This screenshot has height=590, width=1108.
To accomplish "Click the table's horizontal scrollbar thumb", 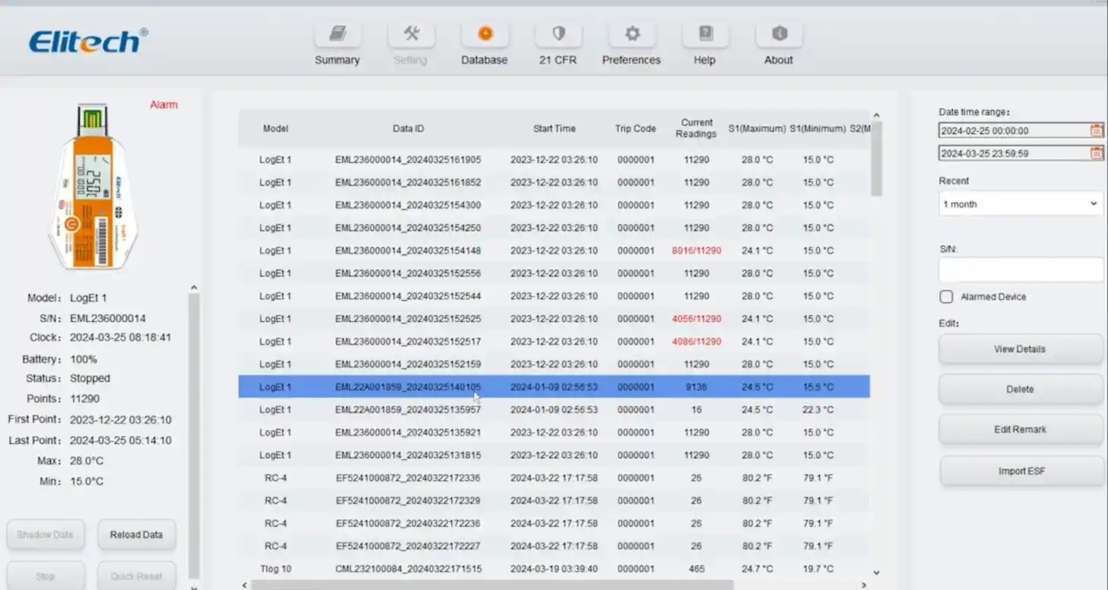I will (x=491, y=585).
